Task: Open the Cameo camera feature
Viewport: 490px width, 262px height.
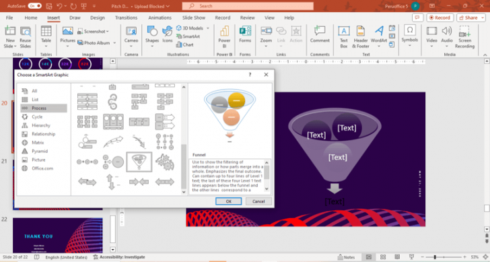Action: click(x=131, y=37)
